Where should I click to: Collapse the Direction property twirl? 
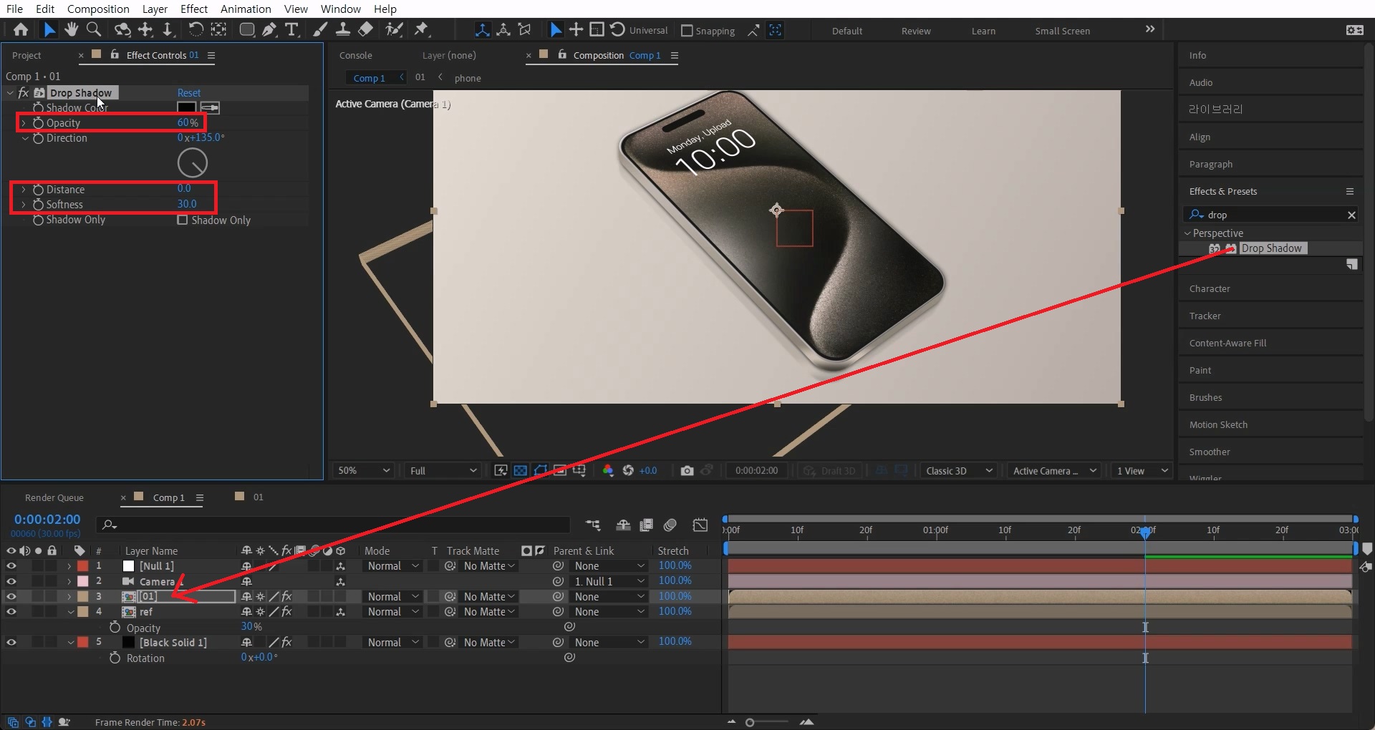pyautogui.click(x=25, y=138)
